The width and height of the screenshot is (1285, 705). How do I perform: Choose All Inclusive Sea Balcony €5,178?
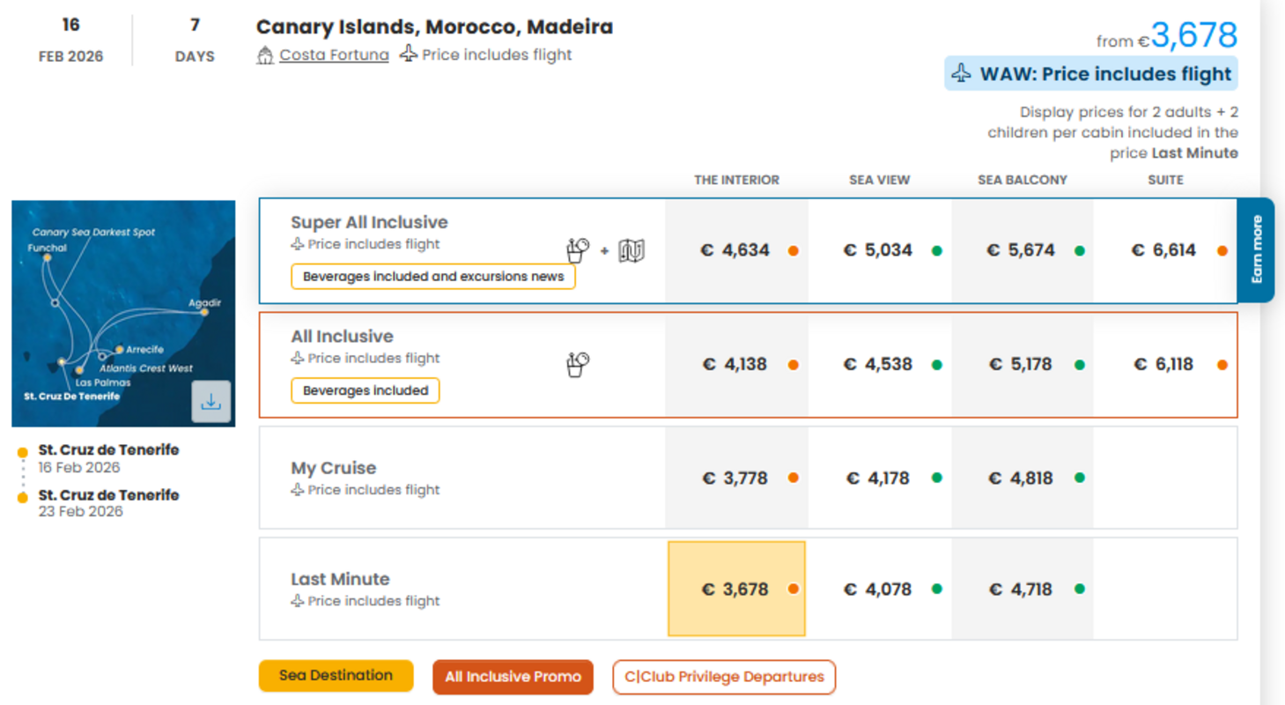1020,365
